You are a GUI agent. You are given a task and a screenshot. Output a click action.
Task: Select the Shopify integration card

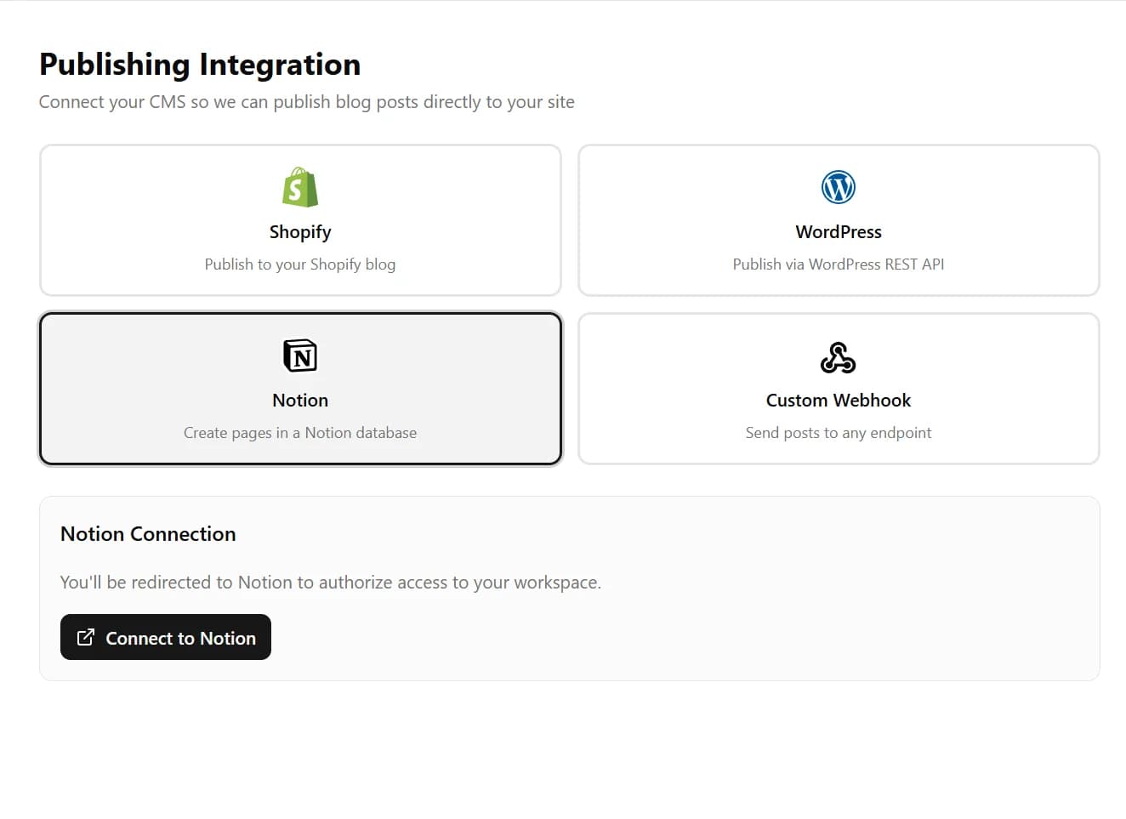coord(300,219)
